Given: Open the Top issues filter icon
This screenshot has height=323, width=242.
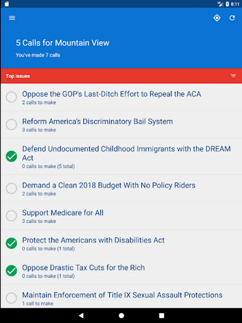Looking at the screenshot, I should coord(233,76).
